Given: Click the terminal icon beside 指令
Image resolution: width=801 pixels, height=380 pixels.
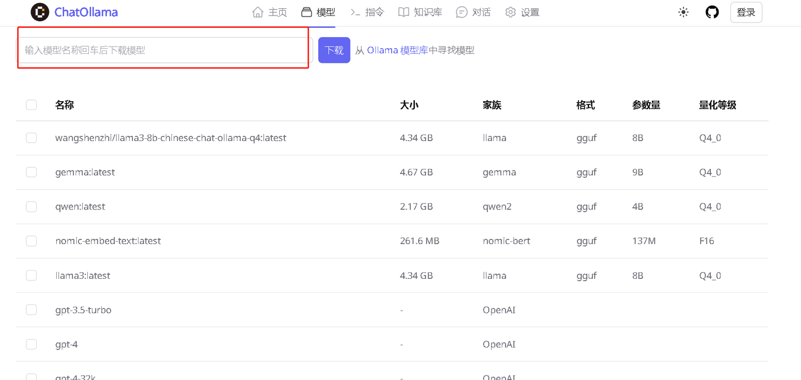Looking at the screenshot, I should [355, 12].
